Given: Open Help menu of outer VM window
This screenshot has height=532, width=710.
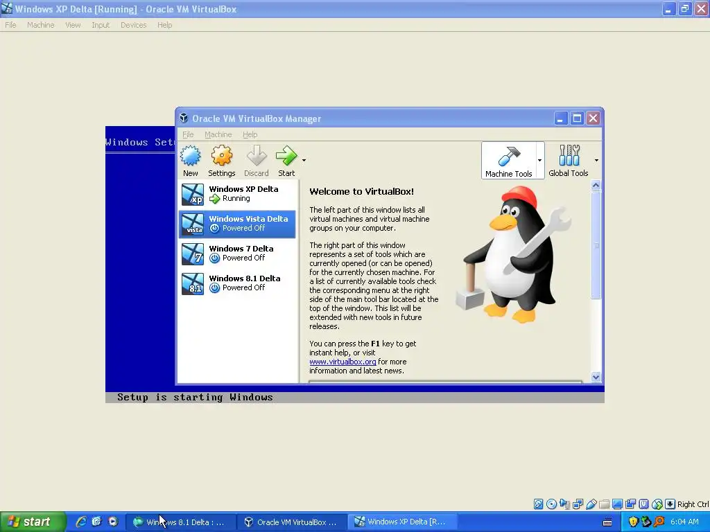Looking at the screenshot, I should tap(165, 25).
